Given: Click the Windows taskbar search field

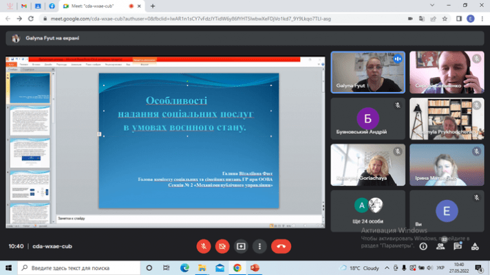Looking at the screenshot, I should 79,268.
